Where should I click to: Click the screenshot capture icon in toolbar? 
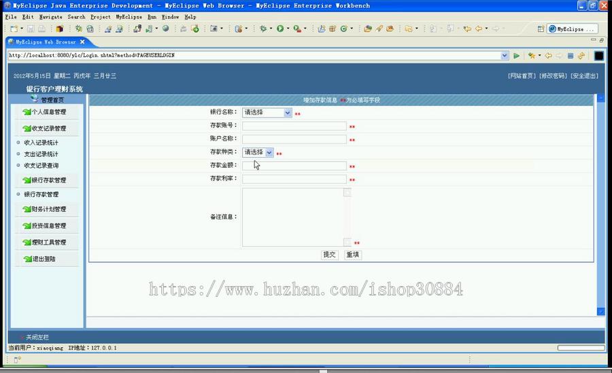coord(214,29)
